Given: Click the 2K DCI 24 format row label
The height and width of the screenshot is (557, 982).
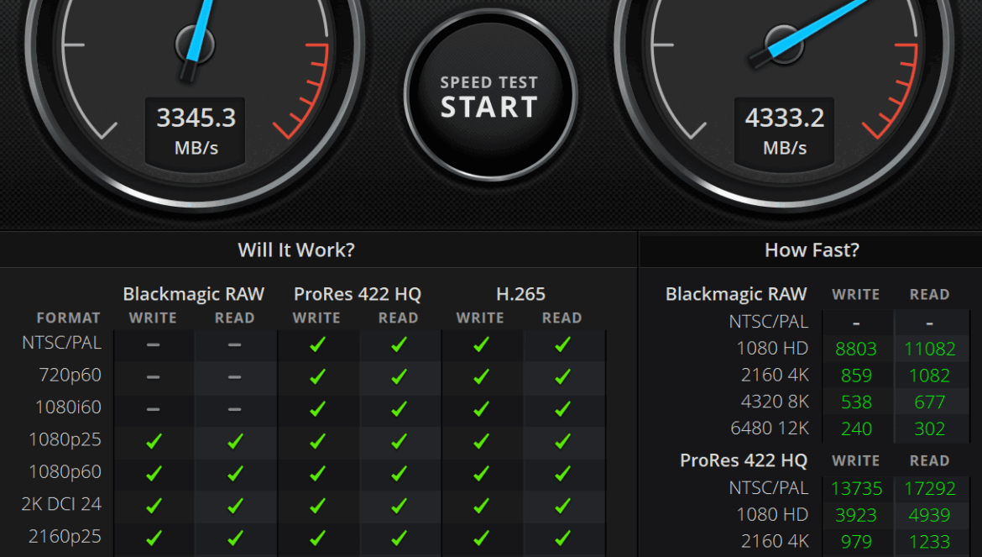Looking at the screenshot, I should click(61, 504).
